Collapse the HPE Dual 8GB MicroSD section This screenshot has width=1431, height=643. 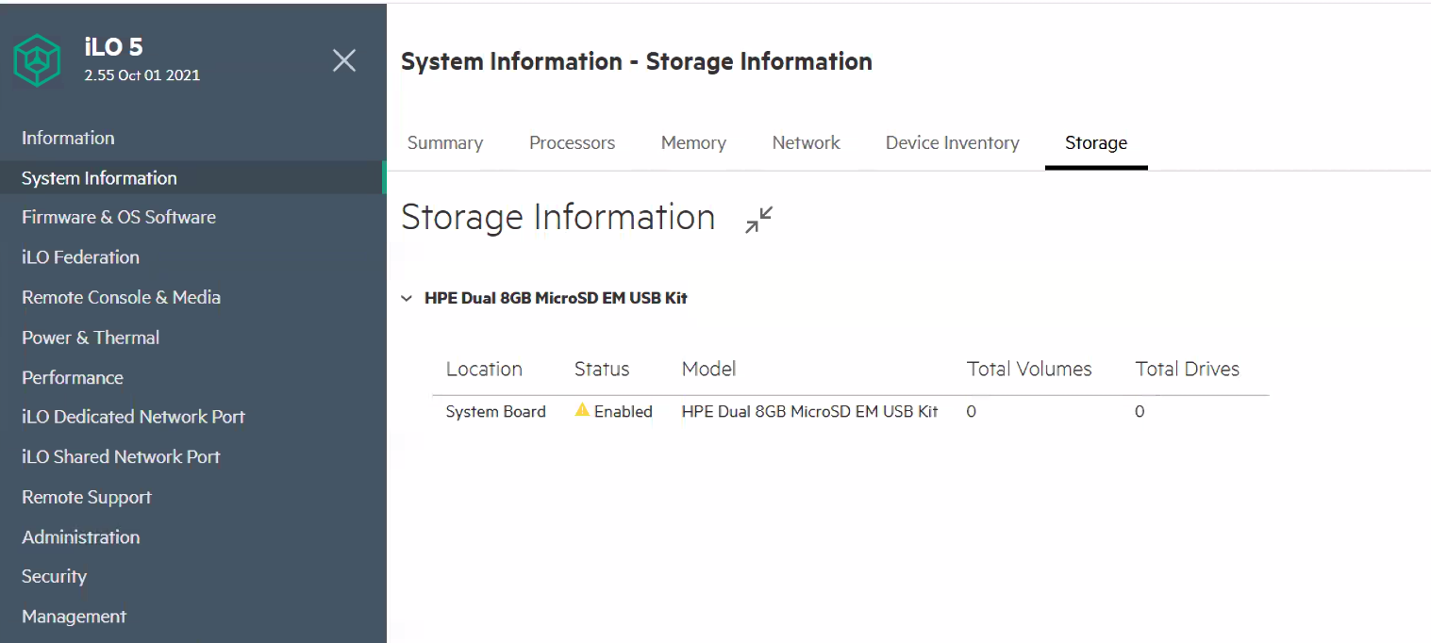point(407,298)
